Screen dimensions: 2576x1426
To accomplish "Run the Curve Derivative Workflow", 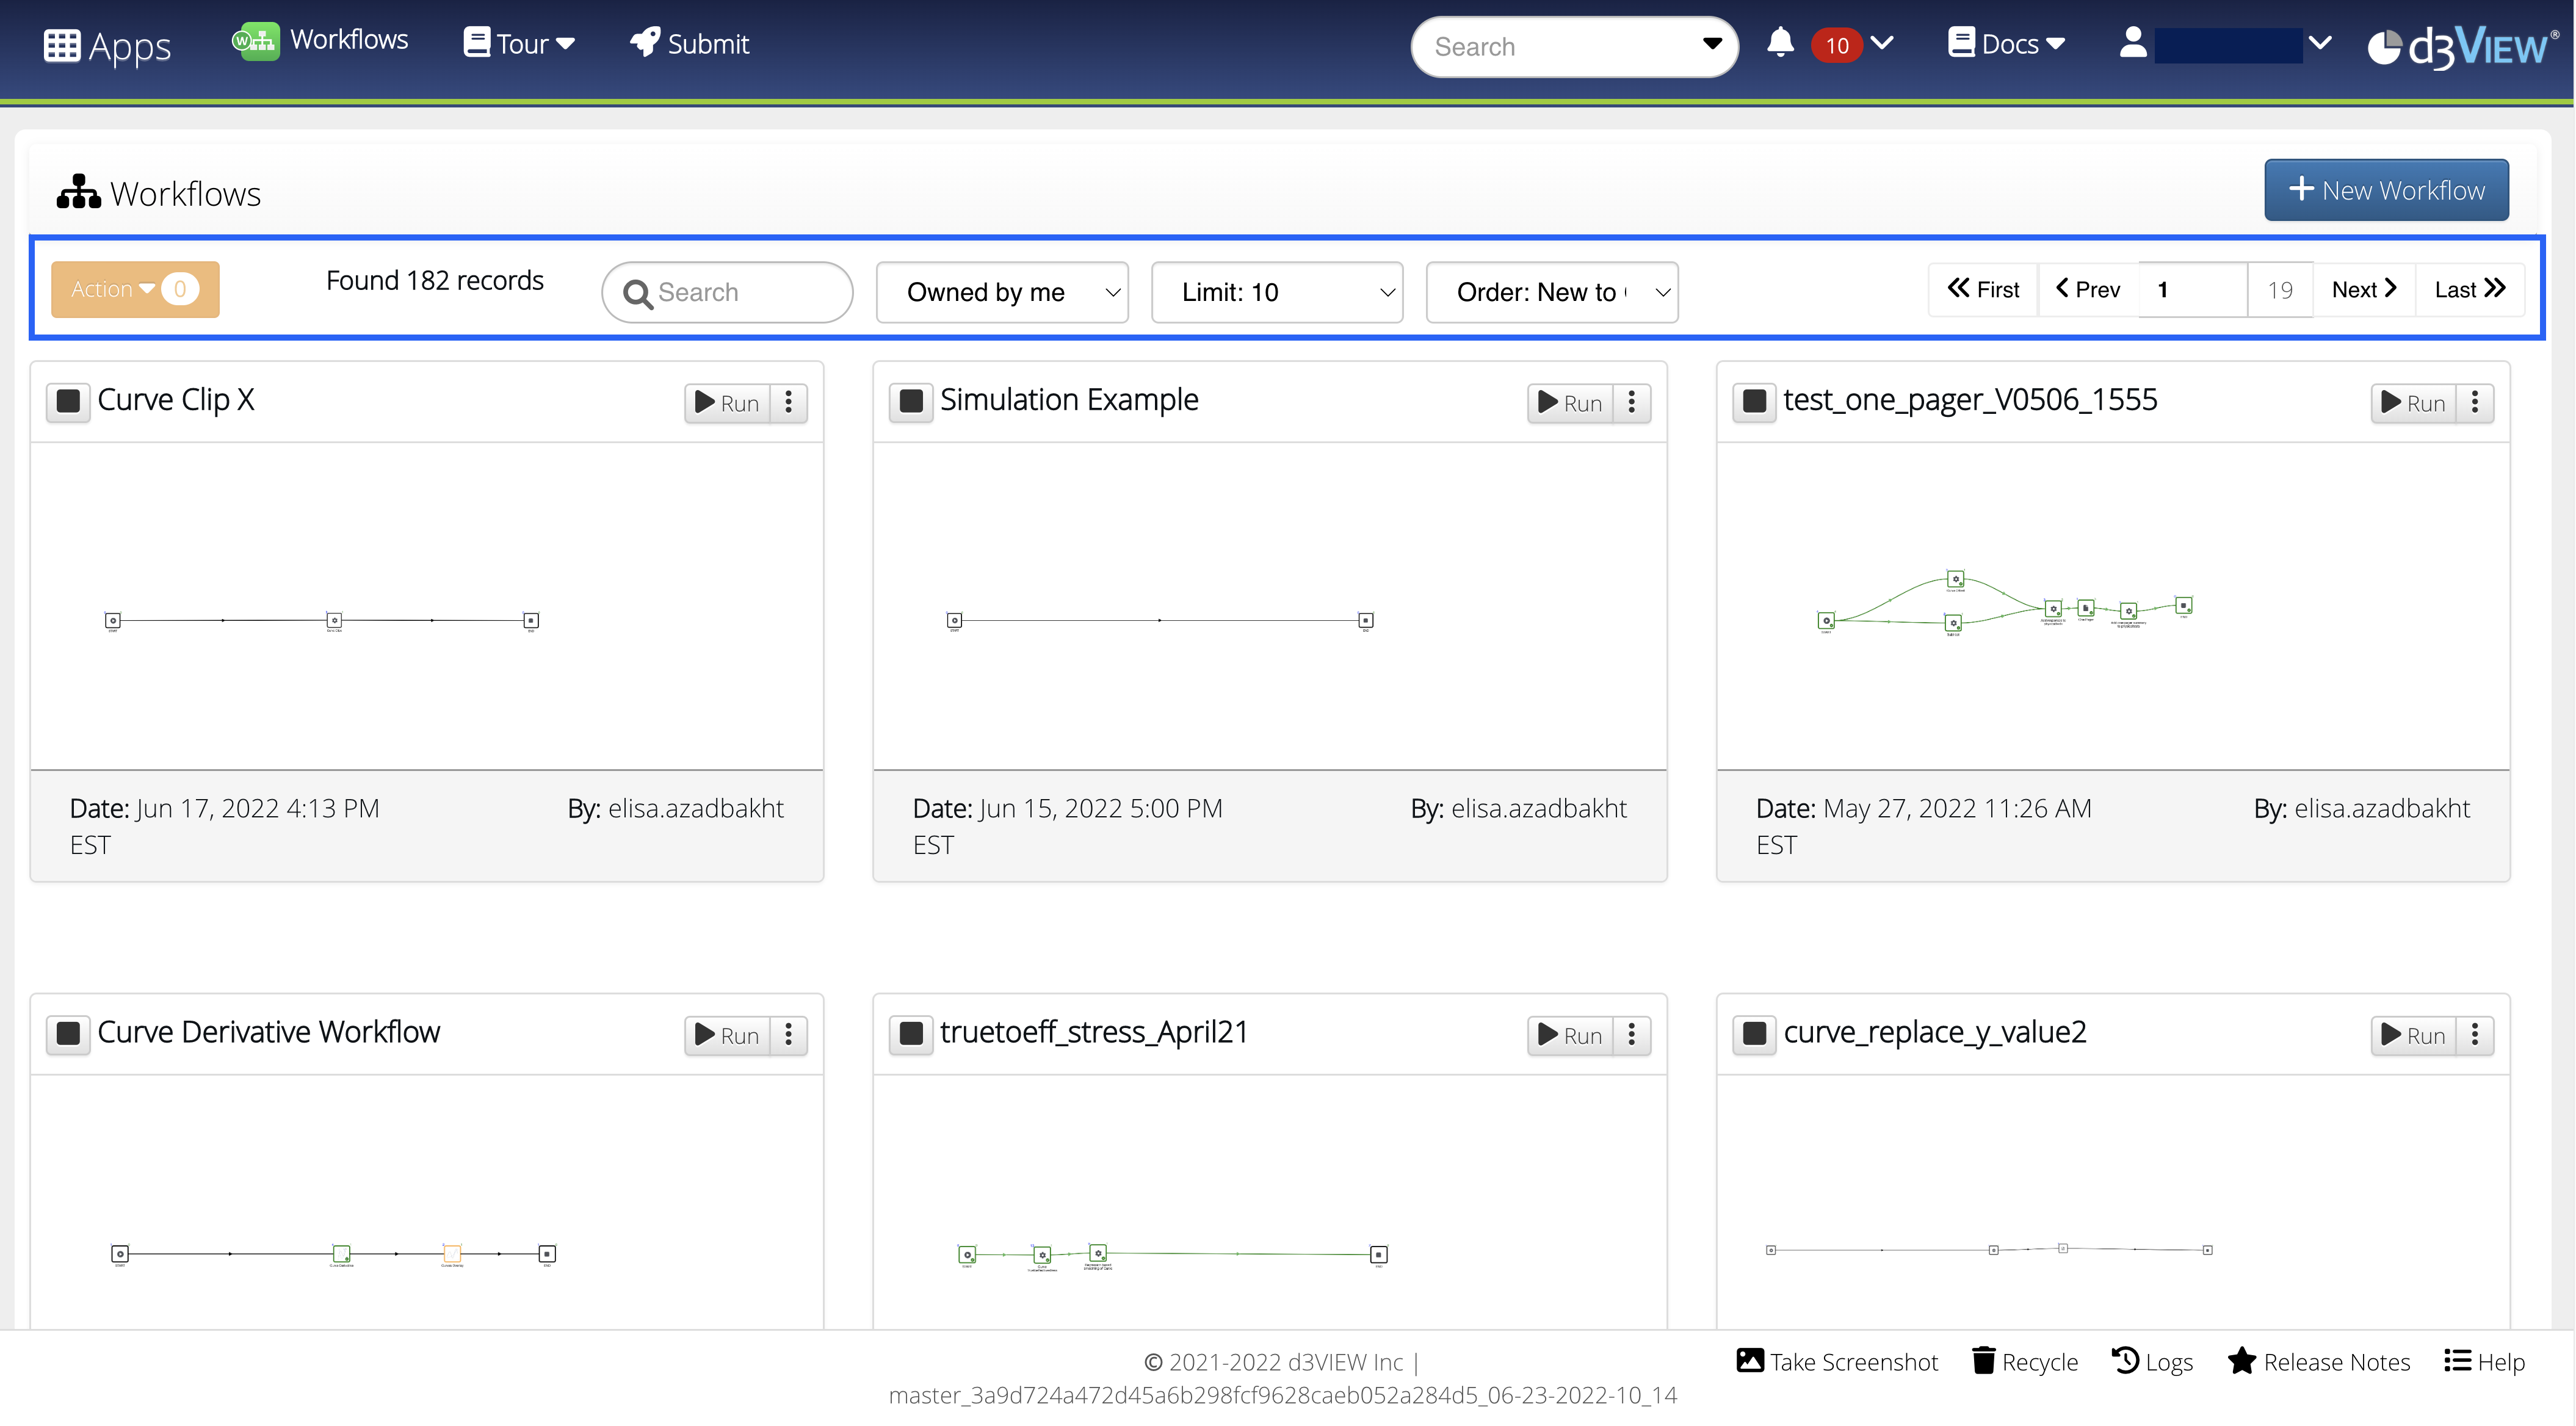I will [x=728, y=1035].
